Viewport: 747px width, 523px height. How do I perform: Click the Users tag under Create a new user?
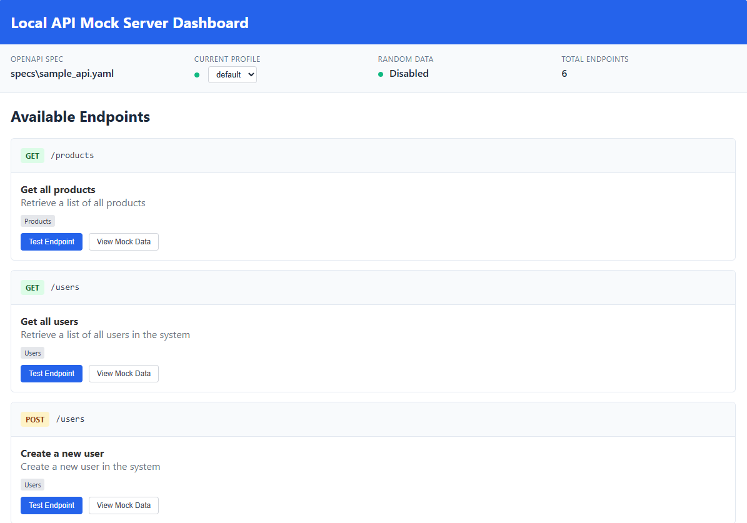[33, 485]
